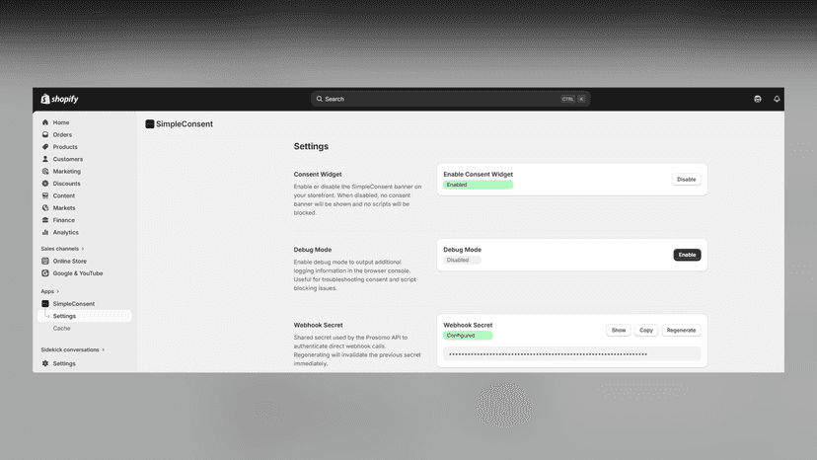
Task: Copy the webhook secret
Action: pyautogui.click(x=646, y=330)
